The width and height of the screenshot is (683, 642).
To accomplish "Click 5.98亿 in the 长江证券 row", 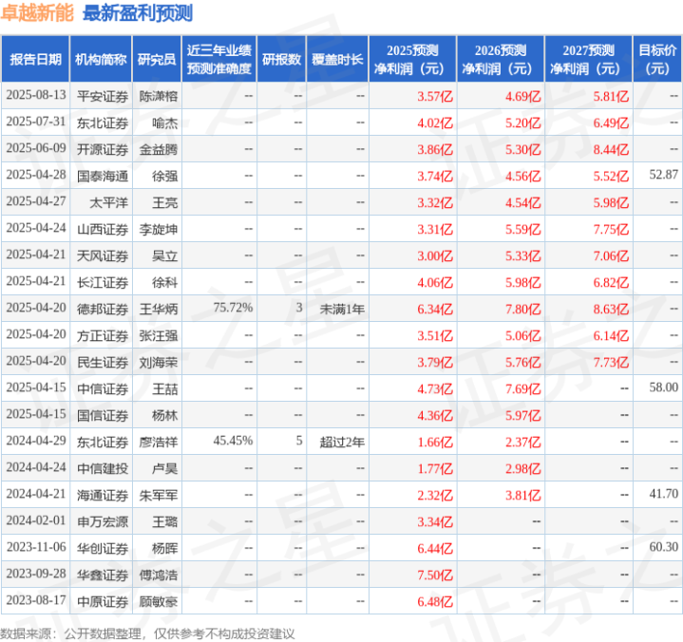I will (522, 282).
